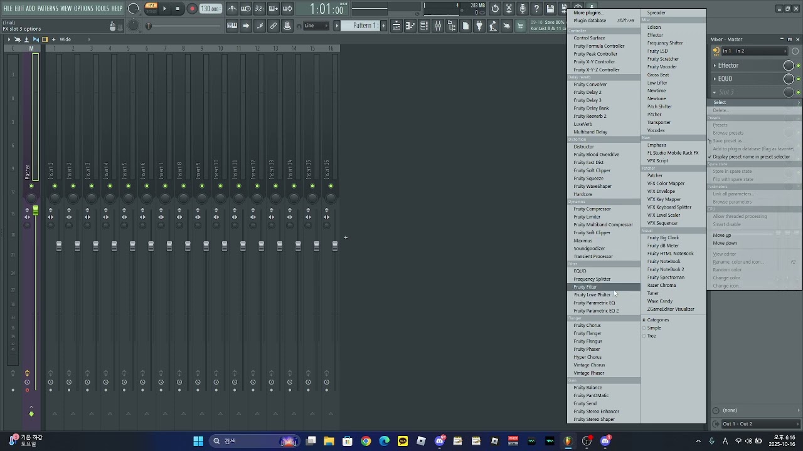
Task: Open Microsoft Edge from taskbar
Action: tap(384, 441)
